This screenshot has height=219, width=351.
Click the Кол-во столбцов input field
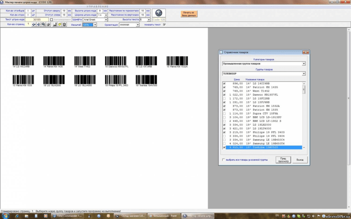28,11
